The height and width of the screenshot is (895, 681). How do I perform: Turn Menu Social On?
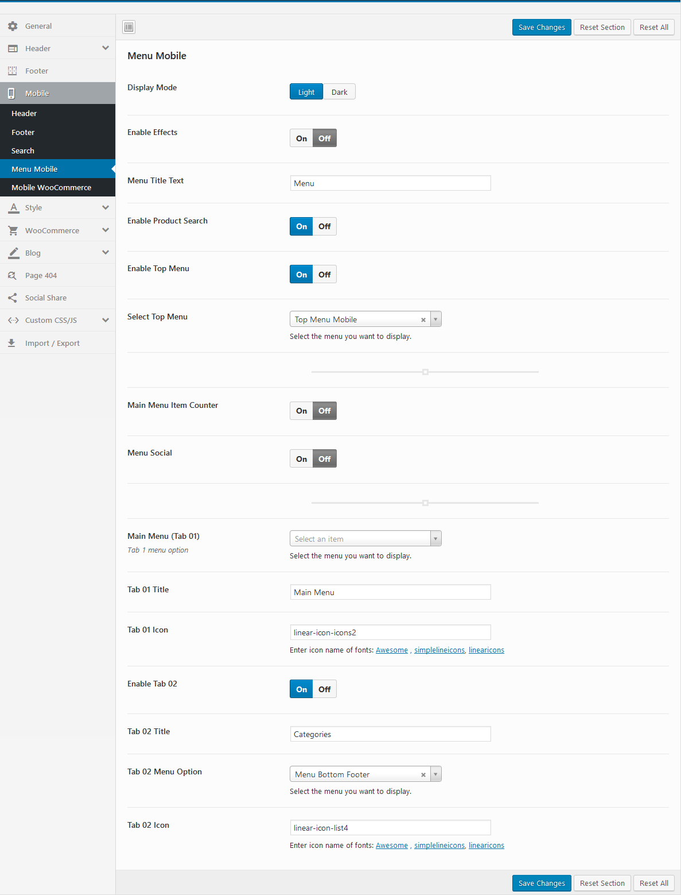[302, 459]
